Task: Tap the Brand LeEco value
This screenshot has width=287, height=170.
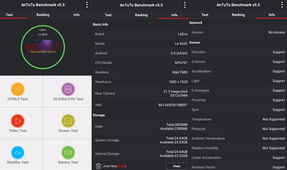Action: (x=183, y=34)
